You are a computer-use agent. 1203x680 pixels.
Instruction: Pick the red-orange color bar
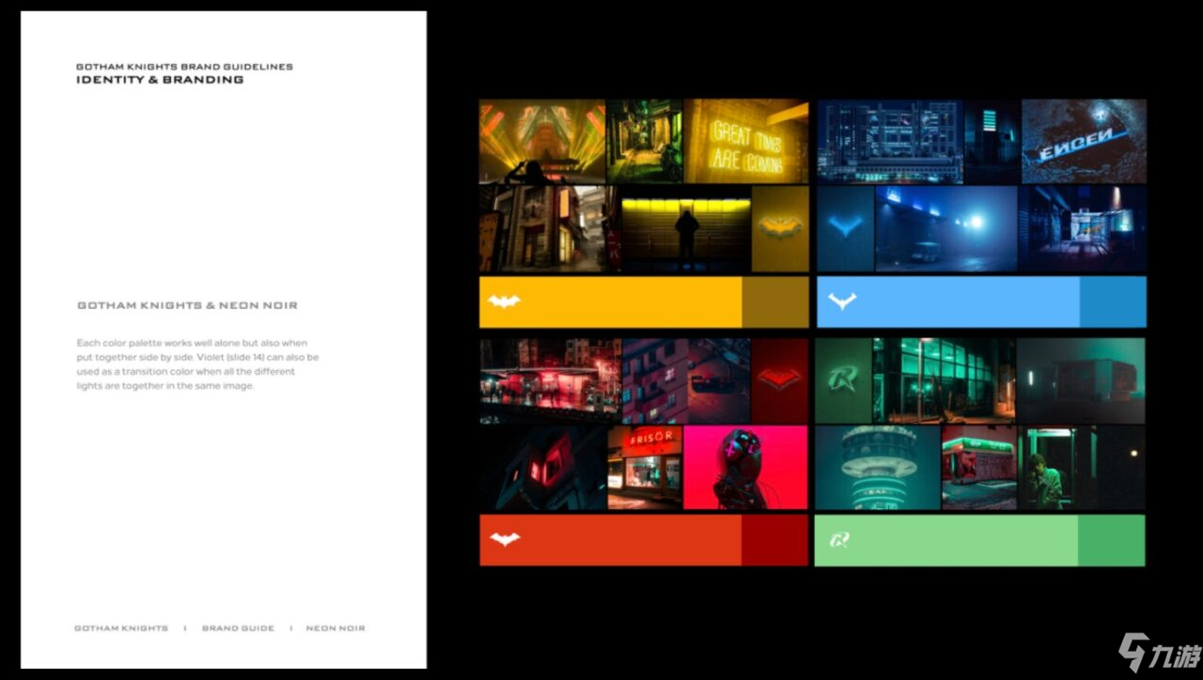tap(611, 540)
